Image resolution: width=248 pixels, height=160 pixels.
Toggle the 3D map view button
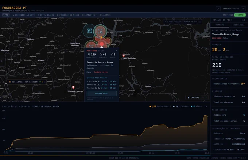(x=6, y=97)
